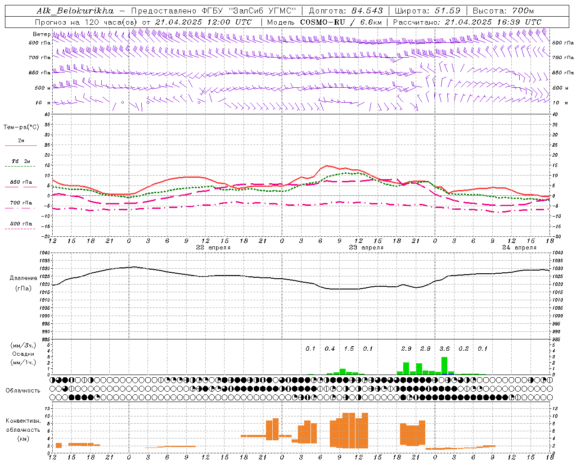Image resolution: width=576 pixels, height=461 pixels.
Task: Select the (гПа) unit under Давление
Action: coord(23,288)
